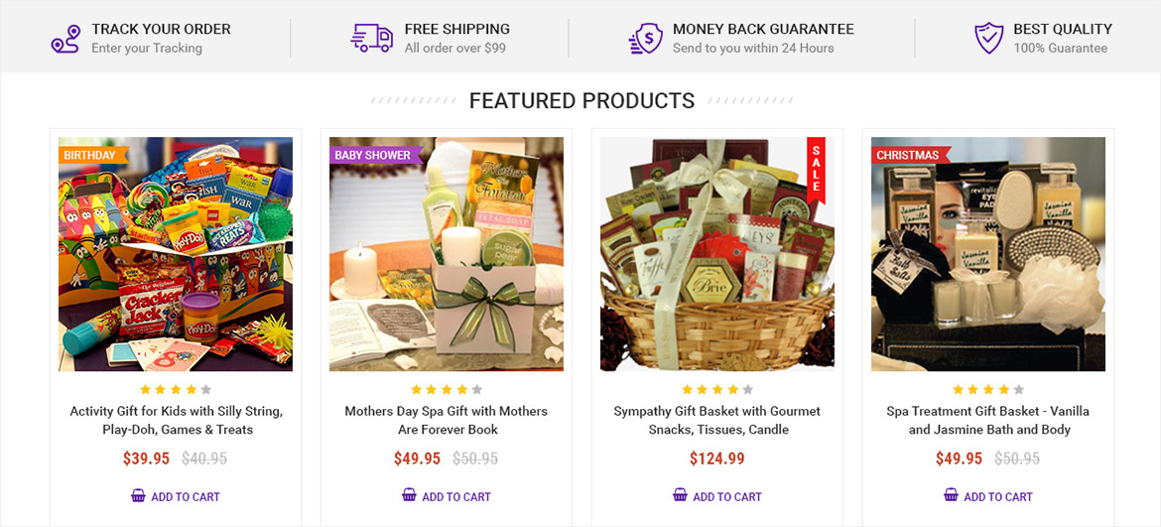Click the star rating of Sympathy Gift Basket

[717, 389]
